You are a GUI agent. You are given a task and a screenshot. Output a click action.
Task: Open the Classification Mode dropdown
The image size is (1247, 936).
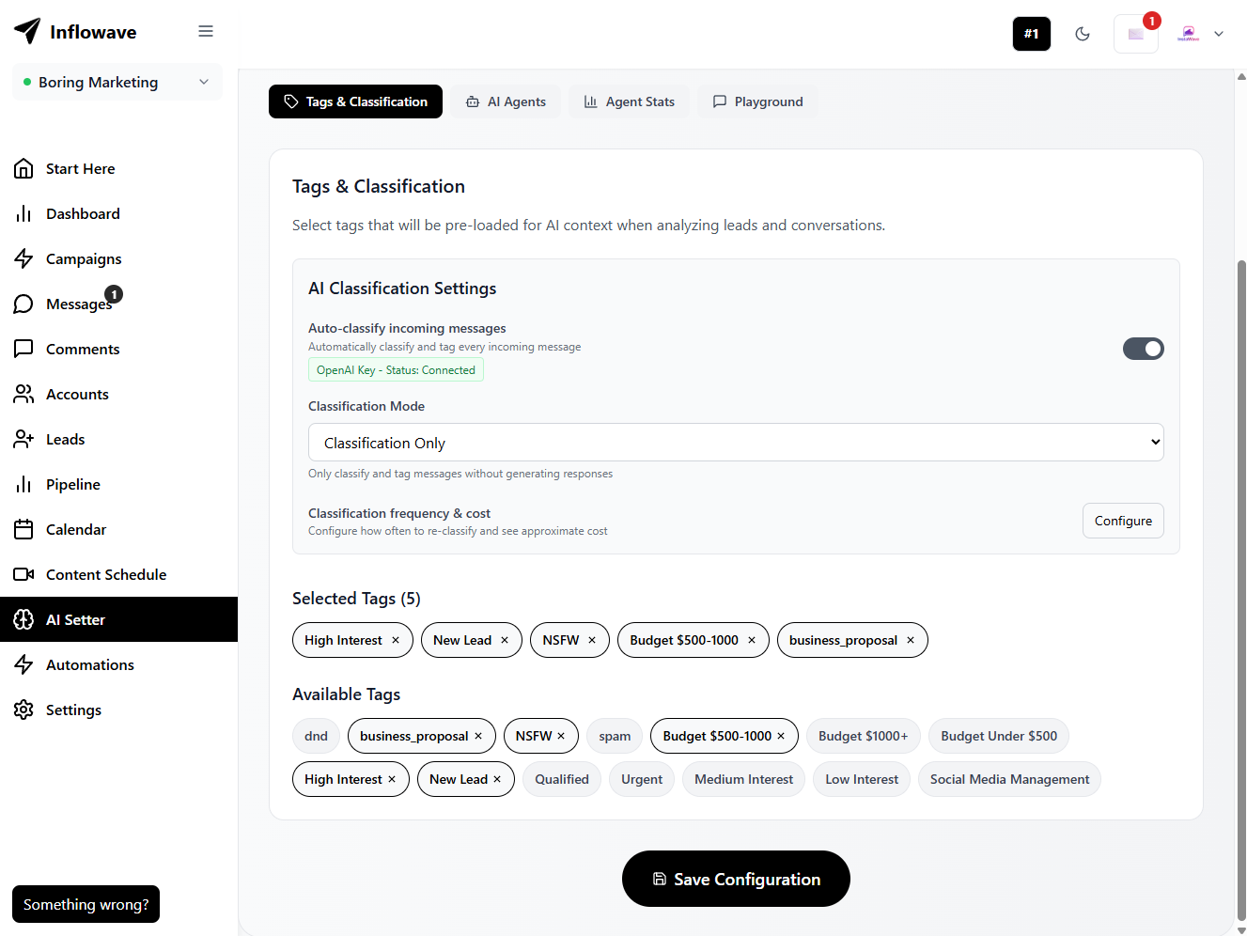tap(735, 443)
